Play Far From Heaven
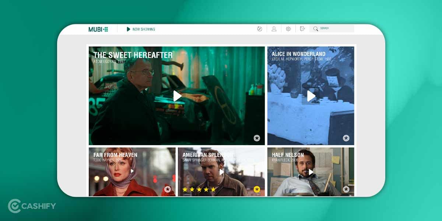442x221 pixels. pyautogui.click(x=132, y=171)
